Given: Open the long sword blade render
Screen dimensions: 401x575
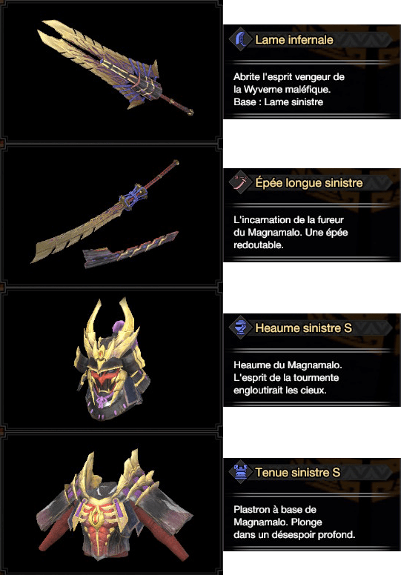Looking at the screenshot, I should pyautogui.click(x=105, y=211).
